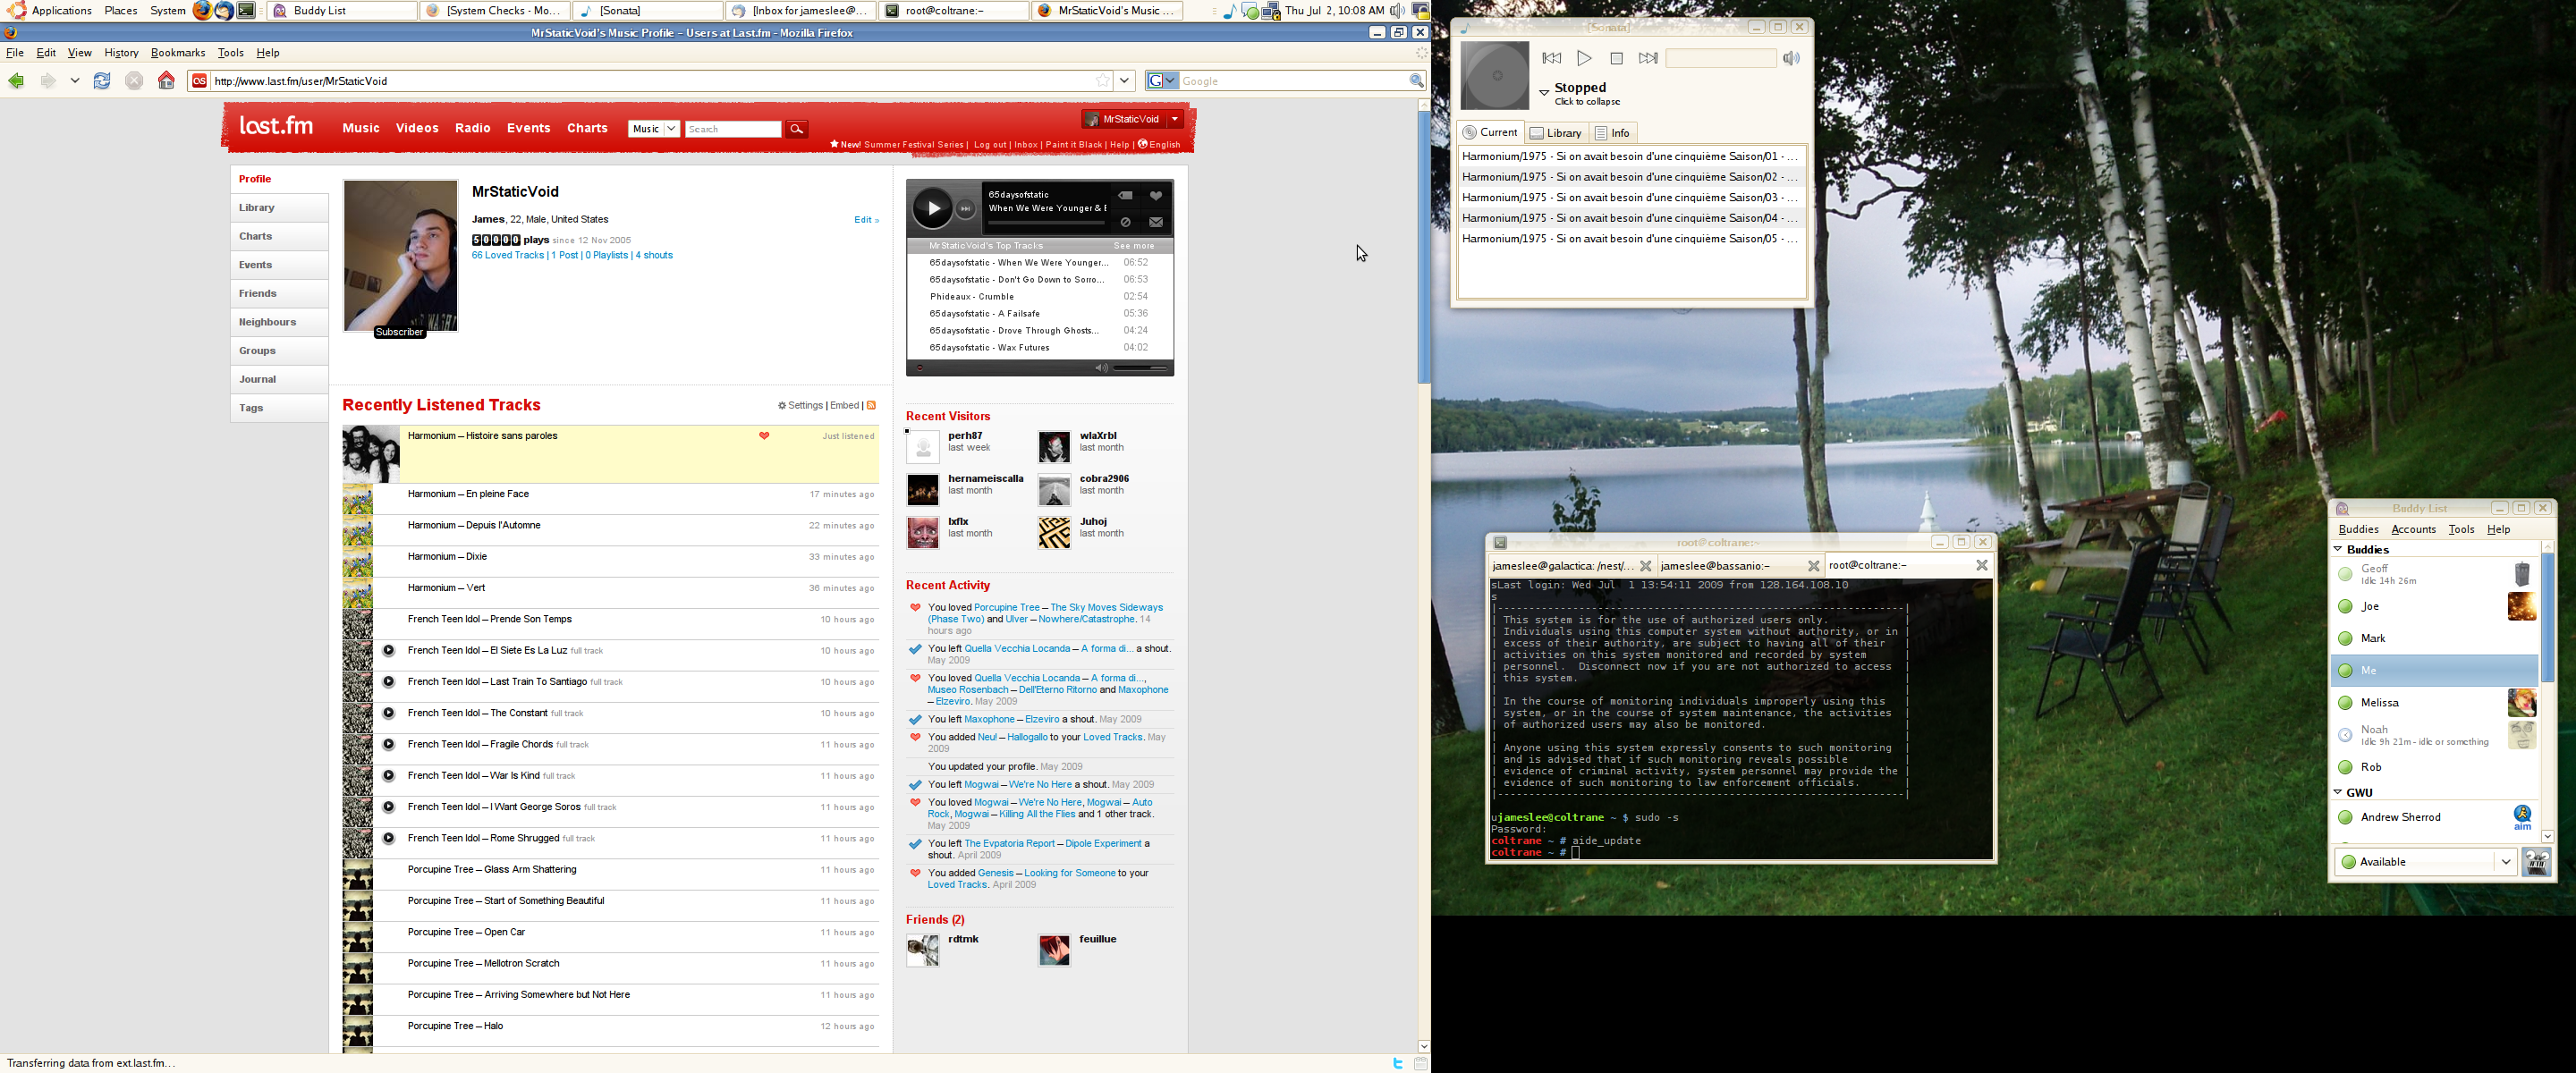
Task: Collapse the Sonata Stopped expander
Action: point(1544,93)
